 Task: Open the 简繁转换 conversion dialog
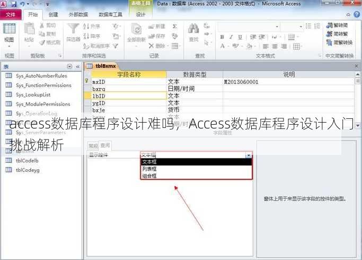[x=339, y=42]
